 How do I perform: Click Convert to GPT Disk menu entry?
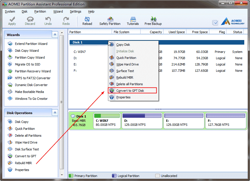coord(132,91)
